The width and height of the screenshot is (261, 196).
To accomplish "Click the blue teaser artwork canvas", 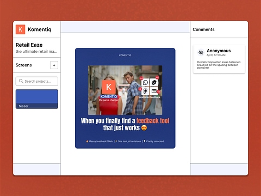I will coord(125,98).
